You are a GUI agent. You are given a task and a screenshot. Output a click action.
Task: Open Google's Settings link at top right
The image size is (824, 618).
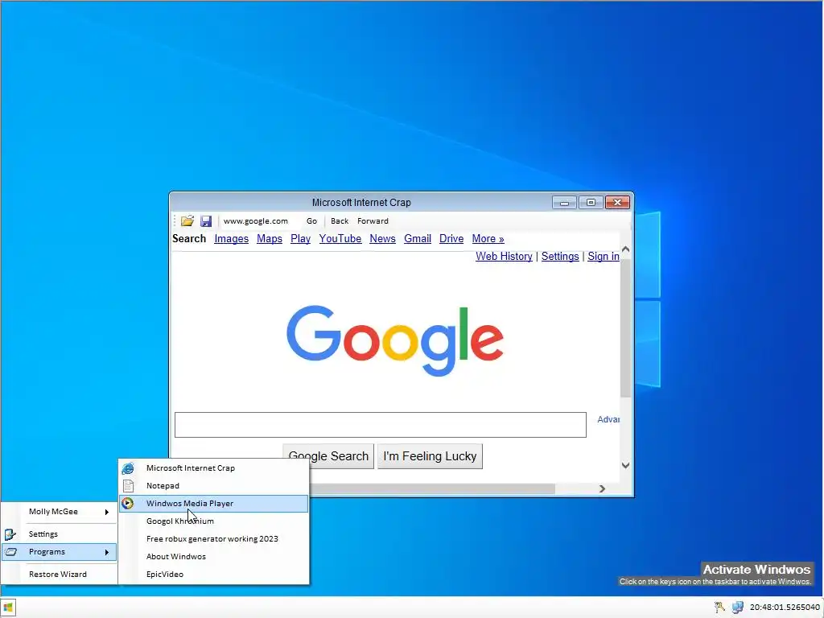click(x=560, y=257)
